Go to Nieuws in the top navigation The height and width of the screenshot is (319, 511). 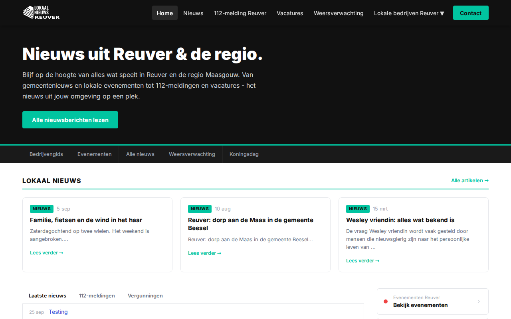click(x=193, y=13)
